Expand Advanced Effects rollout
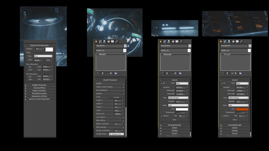Screen dimensions: 269x151 [39, 88]
